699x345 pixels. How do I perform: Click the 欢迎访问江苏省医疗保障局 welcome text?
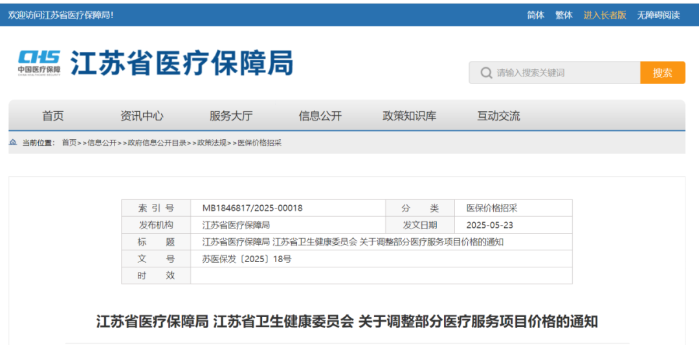(61, 15)
